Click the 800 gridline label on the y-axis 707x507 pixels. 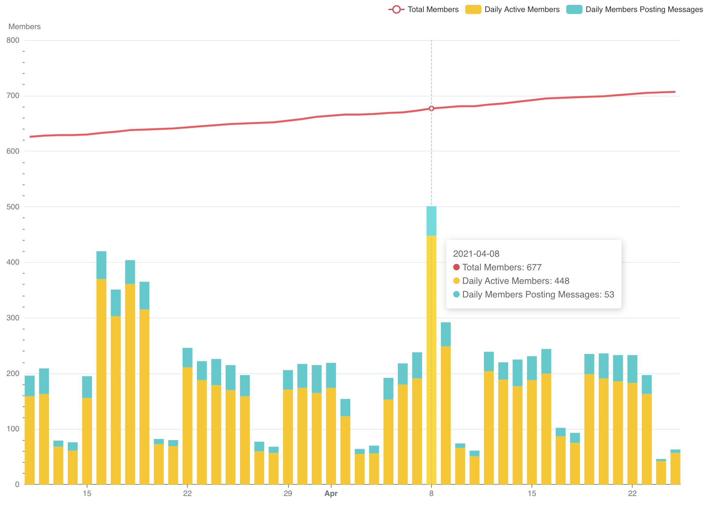pyautogui.click(x=13, y=40)
